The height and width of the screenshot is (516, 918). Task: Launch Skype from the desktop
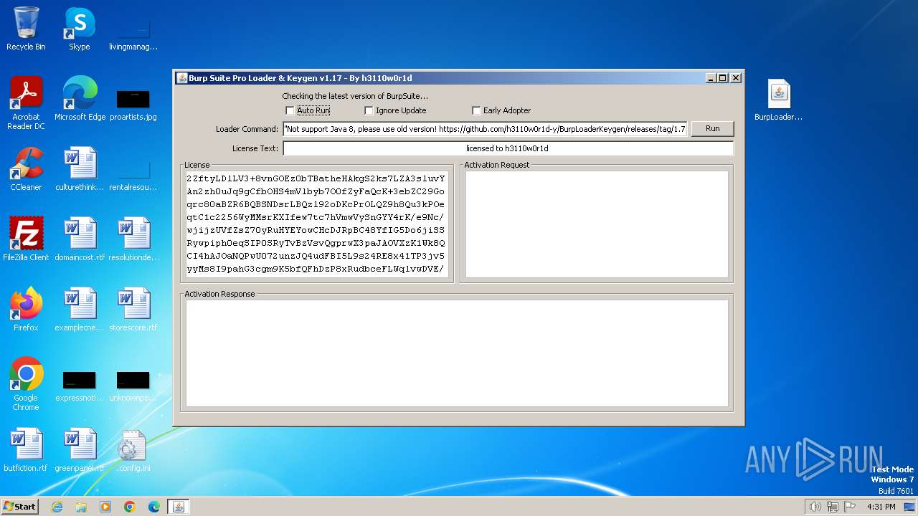click(79, 29)
